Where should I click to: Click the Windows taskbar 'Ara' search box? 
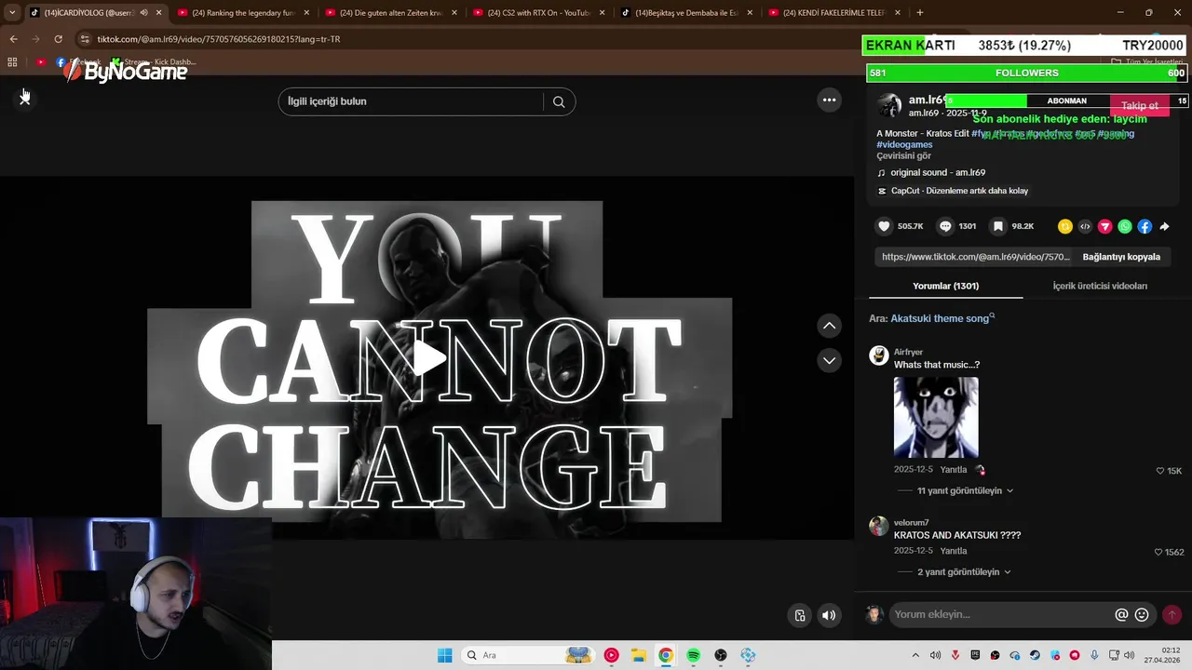coord(528,655)
